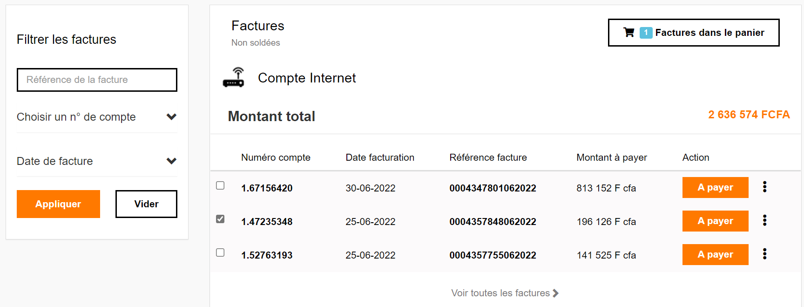Click the Date de facture chevron arrow
Screen dimensions: 804x307
(171, 161)
